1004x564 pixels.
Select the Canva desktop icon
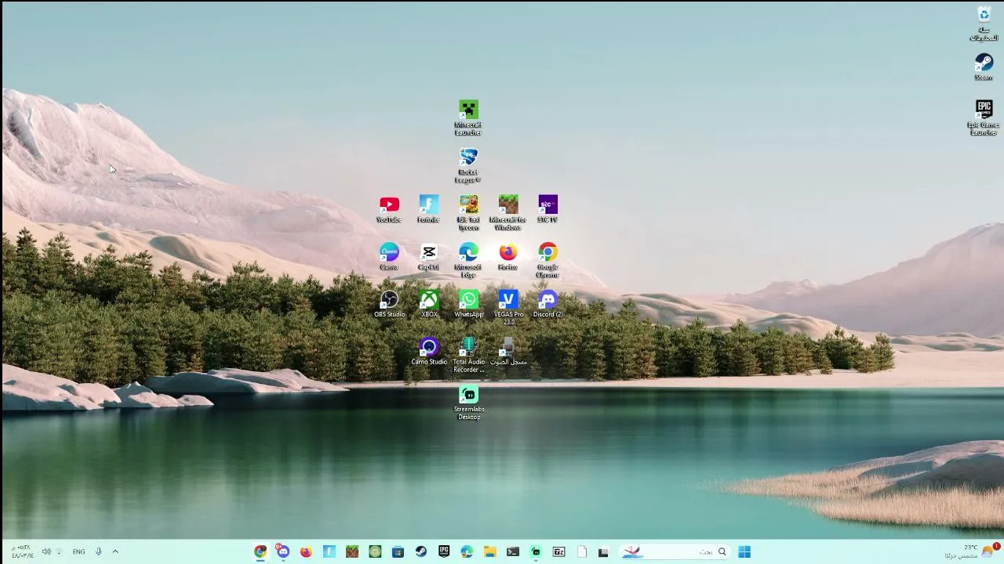coord(389,257)
